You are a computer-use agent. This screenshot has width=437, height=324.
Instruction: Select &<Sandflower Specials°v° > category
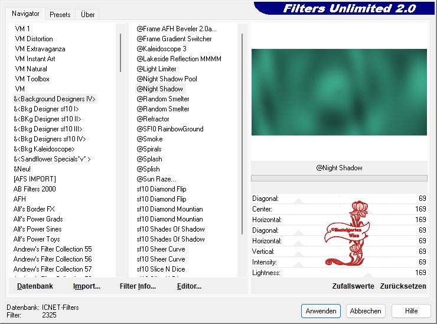52,159
